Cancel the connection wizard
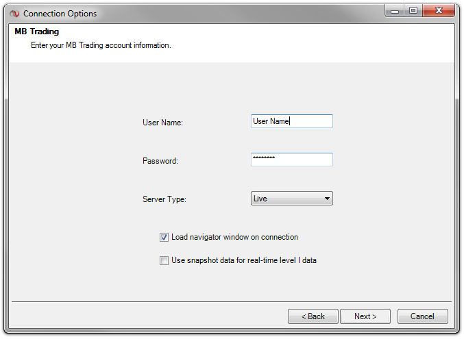Viewport: 464px width, 339px height. point(422,316)
